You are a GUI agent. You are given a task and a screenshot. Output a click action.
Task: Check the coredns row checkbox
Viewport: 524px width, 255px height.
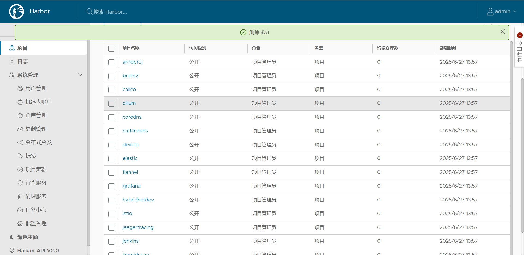pyautogui.click(x=111, y=117)
